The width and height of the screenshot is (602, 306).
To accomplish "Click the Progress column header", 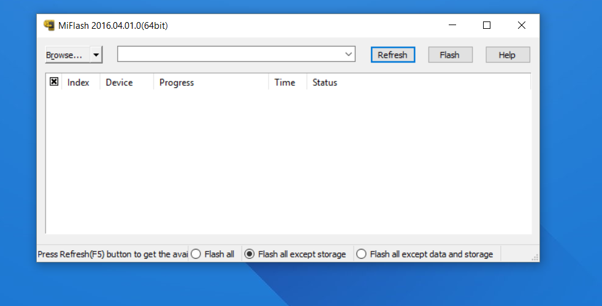I will pos(177,82).
